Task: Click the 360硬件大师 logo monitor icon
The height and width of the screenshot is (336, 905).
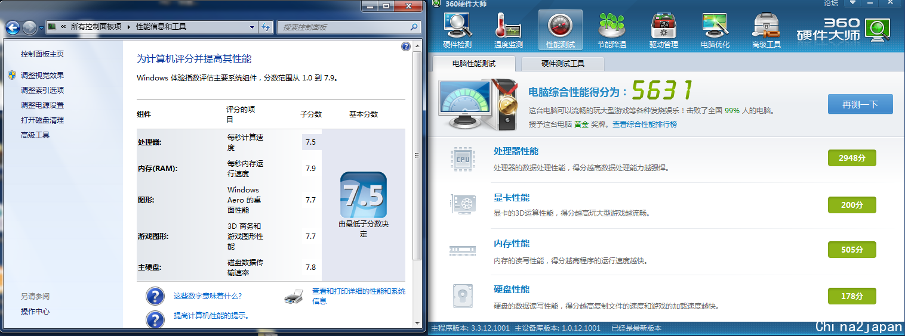Action: 878,30
